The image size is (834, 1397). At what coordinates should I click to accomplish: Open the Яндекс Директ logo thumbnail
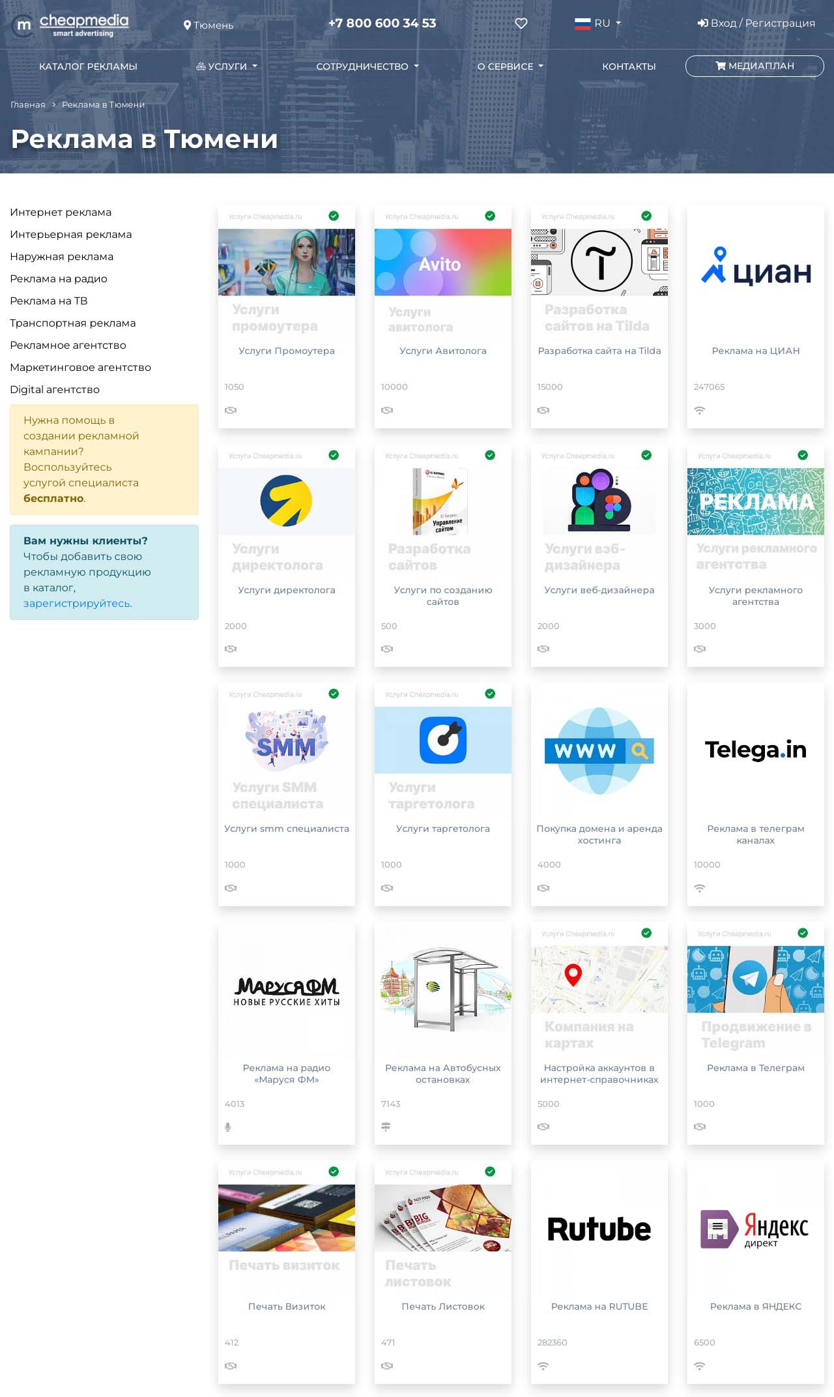tap(755, 1229)
